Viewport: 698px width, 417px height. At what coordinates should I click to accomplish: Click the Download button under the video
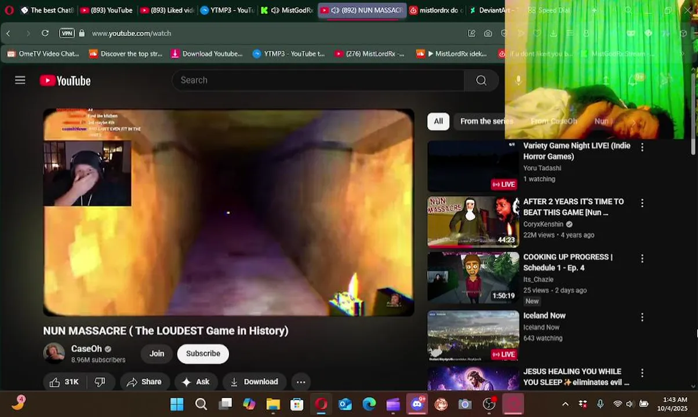point(254,382)
